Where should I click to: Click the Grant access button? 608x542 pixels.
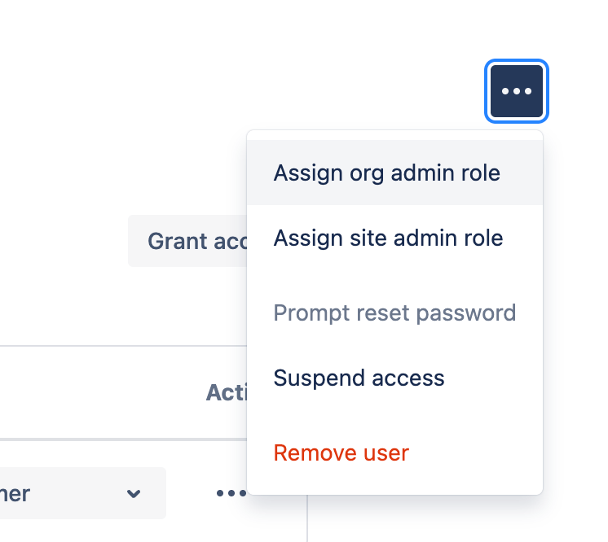point(187,241)
